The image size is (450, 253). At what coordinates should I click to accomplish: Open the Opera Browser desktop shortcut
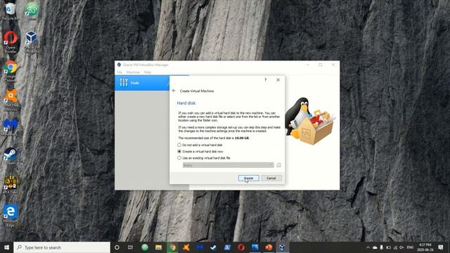(11, 41)
